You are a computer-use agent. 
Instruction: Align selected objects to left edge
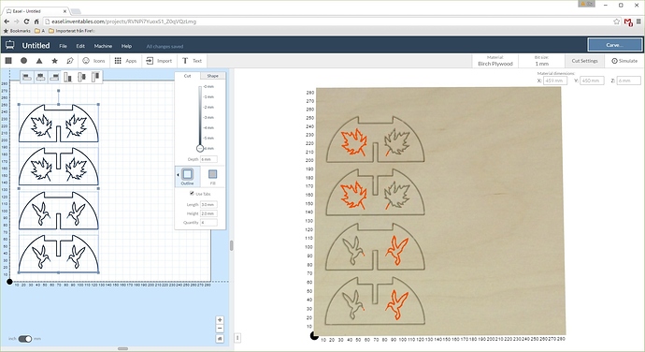coord(27,77)
